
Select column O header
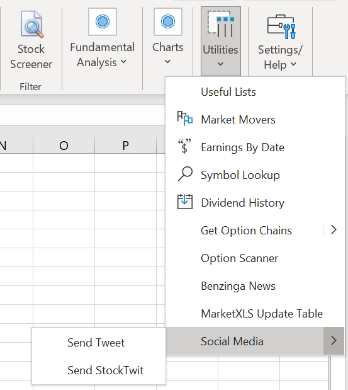(64, 146)
